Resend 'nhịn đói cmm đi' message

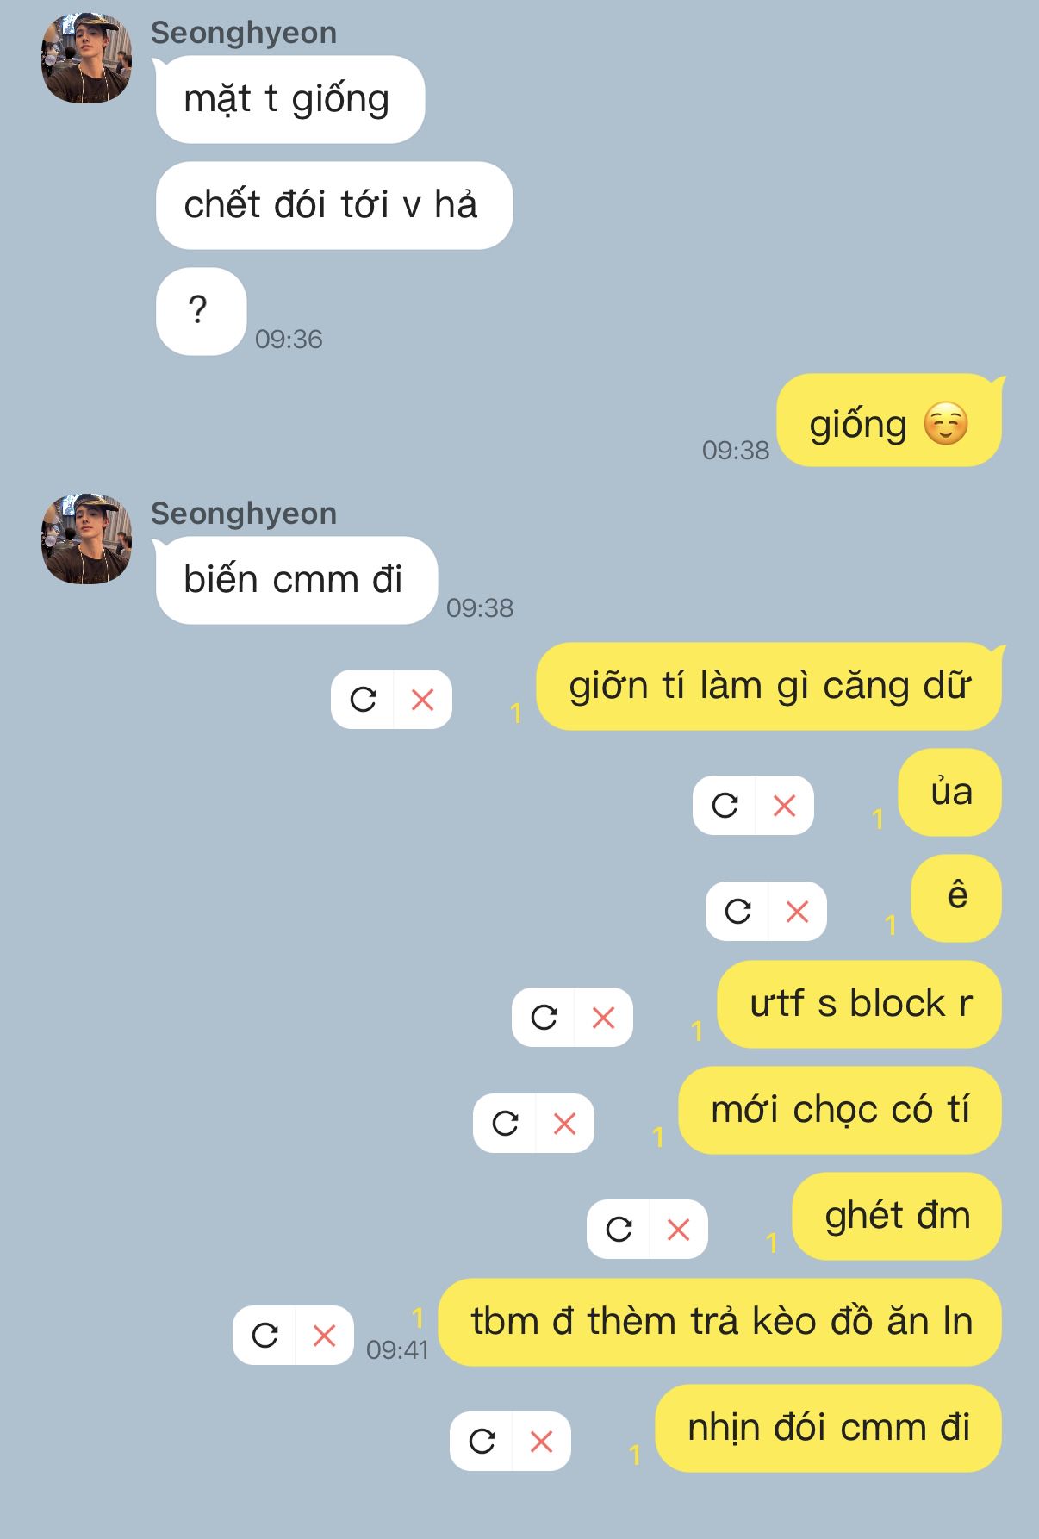(x=482, y=1441)
